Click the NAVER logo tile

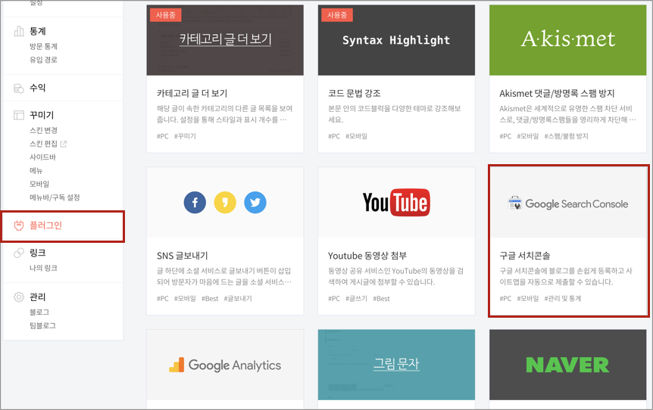568,365
